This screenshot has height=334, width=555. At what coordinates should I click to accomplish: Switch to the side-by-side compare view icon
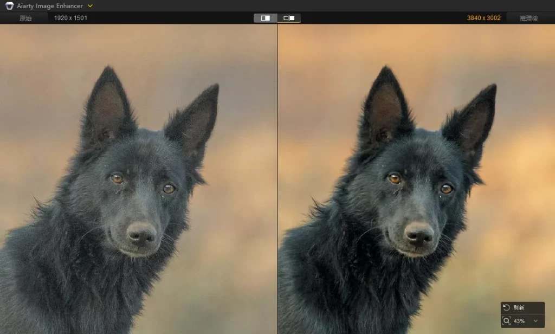pos(289,18)
